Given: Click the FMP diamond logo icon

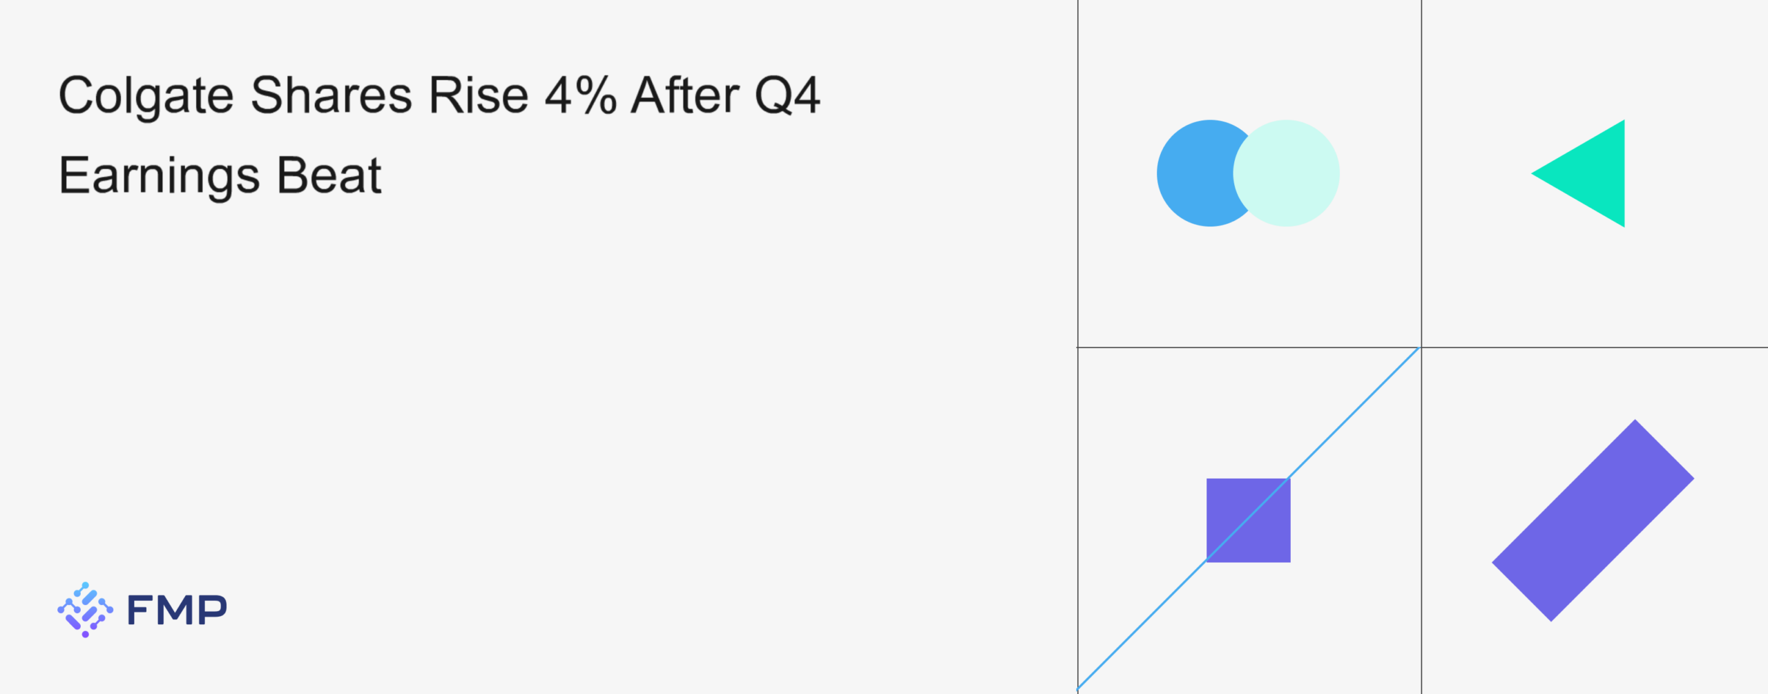Looking at the screenshot, I should [85, 610].
